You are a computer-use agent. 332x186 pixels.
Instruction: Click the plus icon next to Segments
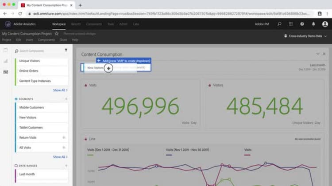pos(66,99)
